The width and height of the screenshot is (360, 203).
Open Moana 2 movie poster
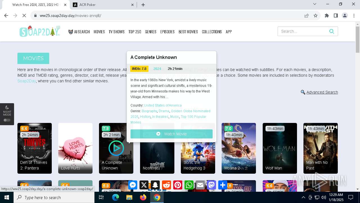tap(239, 148)
